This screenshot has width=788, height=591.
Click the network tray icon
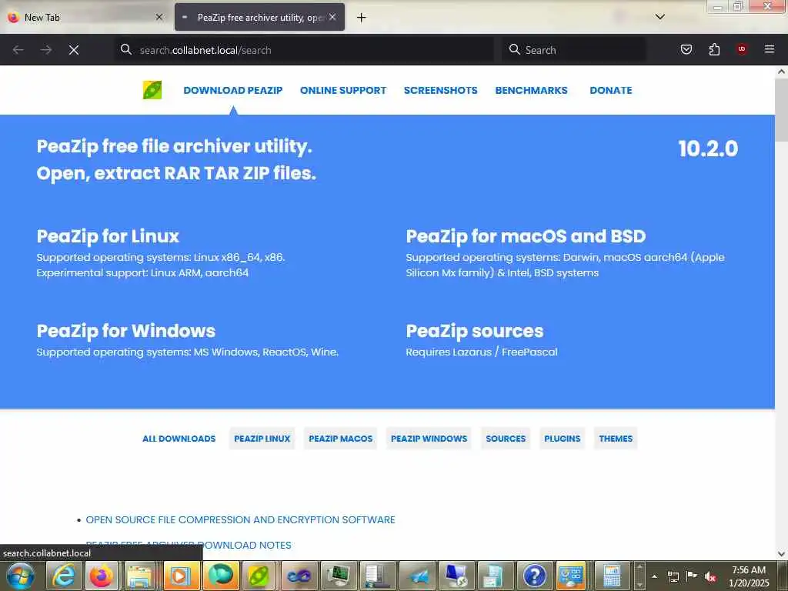pyautogui.click(x=673, y=576)
